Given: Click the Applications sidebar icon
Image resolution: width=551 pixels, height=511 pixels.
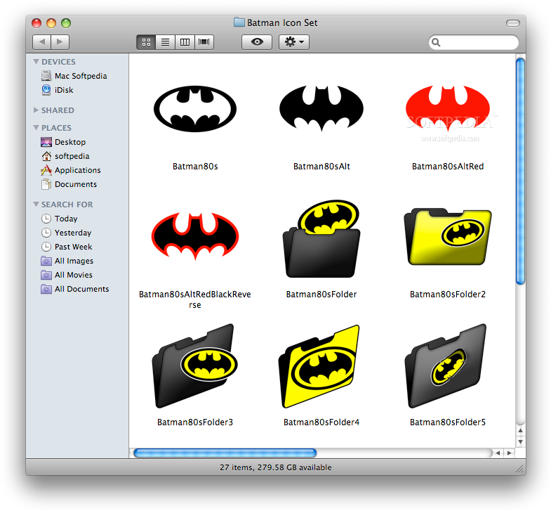Looking at the screenshot, I should pos(46,170).
